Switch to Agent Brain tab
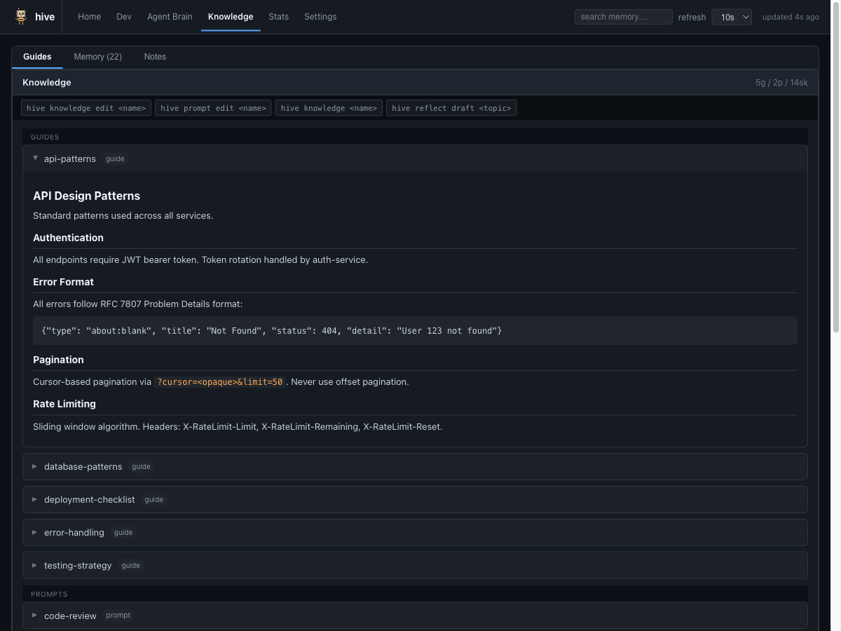Viewport: 841px width, 631px height. 170,16
